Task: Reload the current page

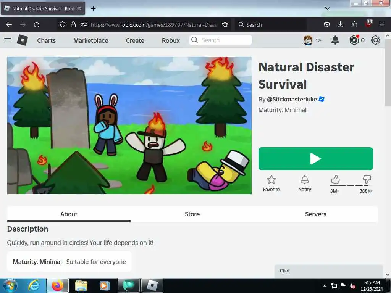Action: click(x=37, y=25)
